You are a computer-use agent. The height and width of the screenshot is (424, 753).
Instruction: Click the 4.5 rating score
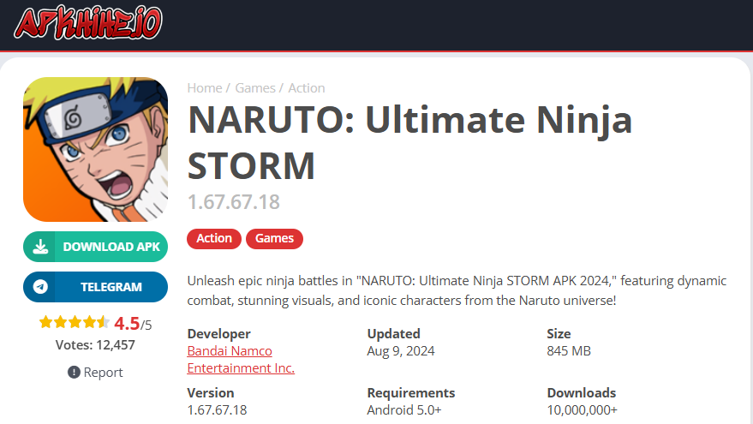coord(127,323)
